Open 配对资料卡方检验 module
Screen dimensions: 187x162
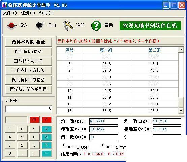point(29,80)
